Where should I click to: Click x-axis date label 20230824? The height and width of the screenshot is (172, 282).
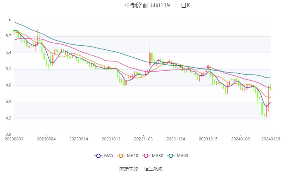46,139
